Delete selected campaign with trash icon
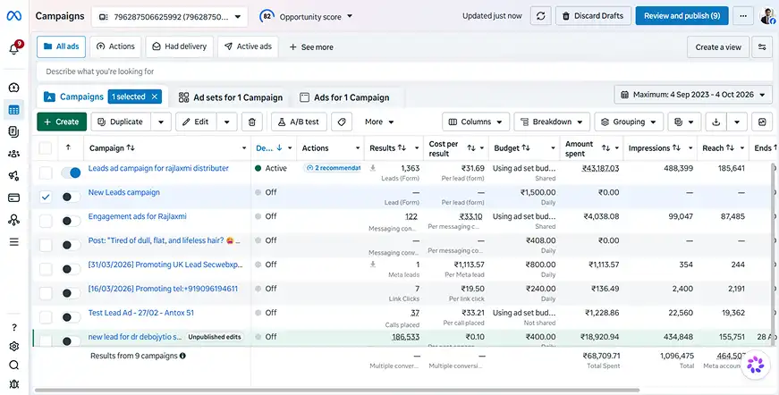779x395 pixels. click(252, 122)
